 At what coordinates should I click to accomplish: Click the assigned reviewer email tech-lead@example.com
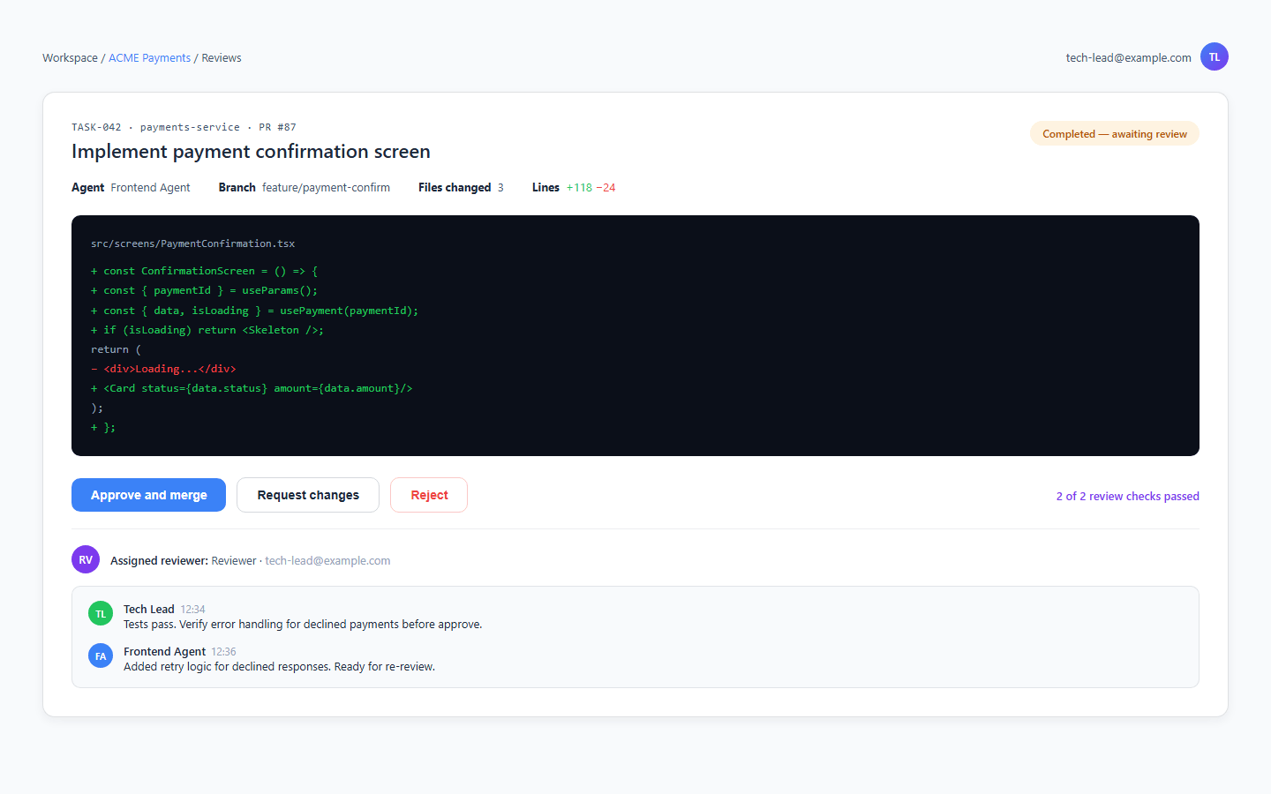click(x=327, y=560)
